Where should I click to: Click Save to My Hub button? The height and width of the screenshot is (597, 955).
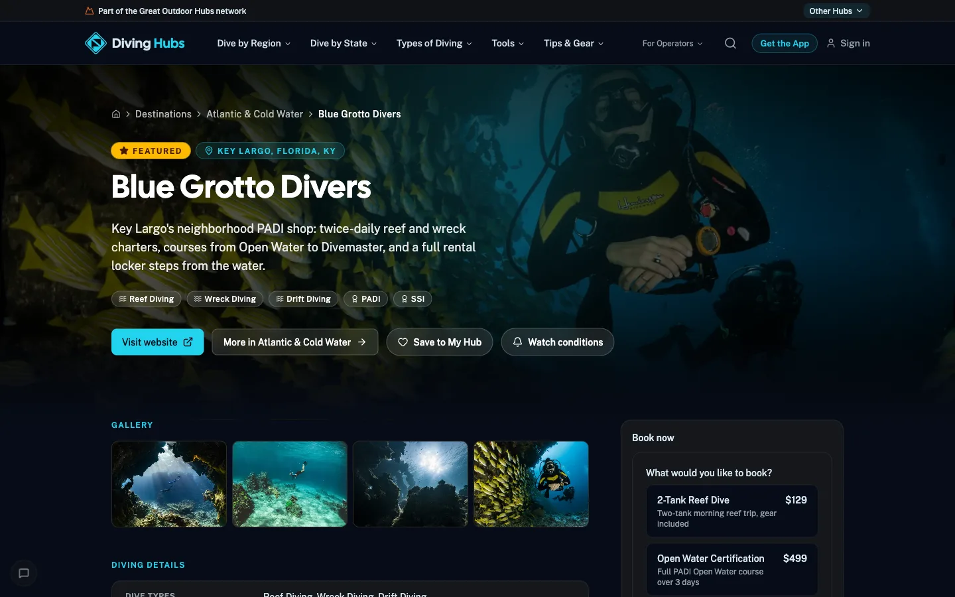pos(440,342)
